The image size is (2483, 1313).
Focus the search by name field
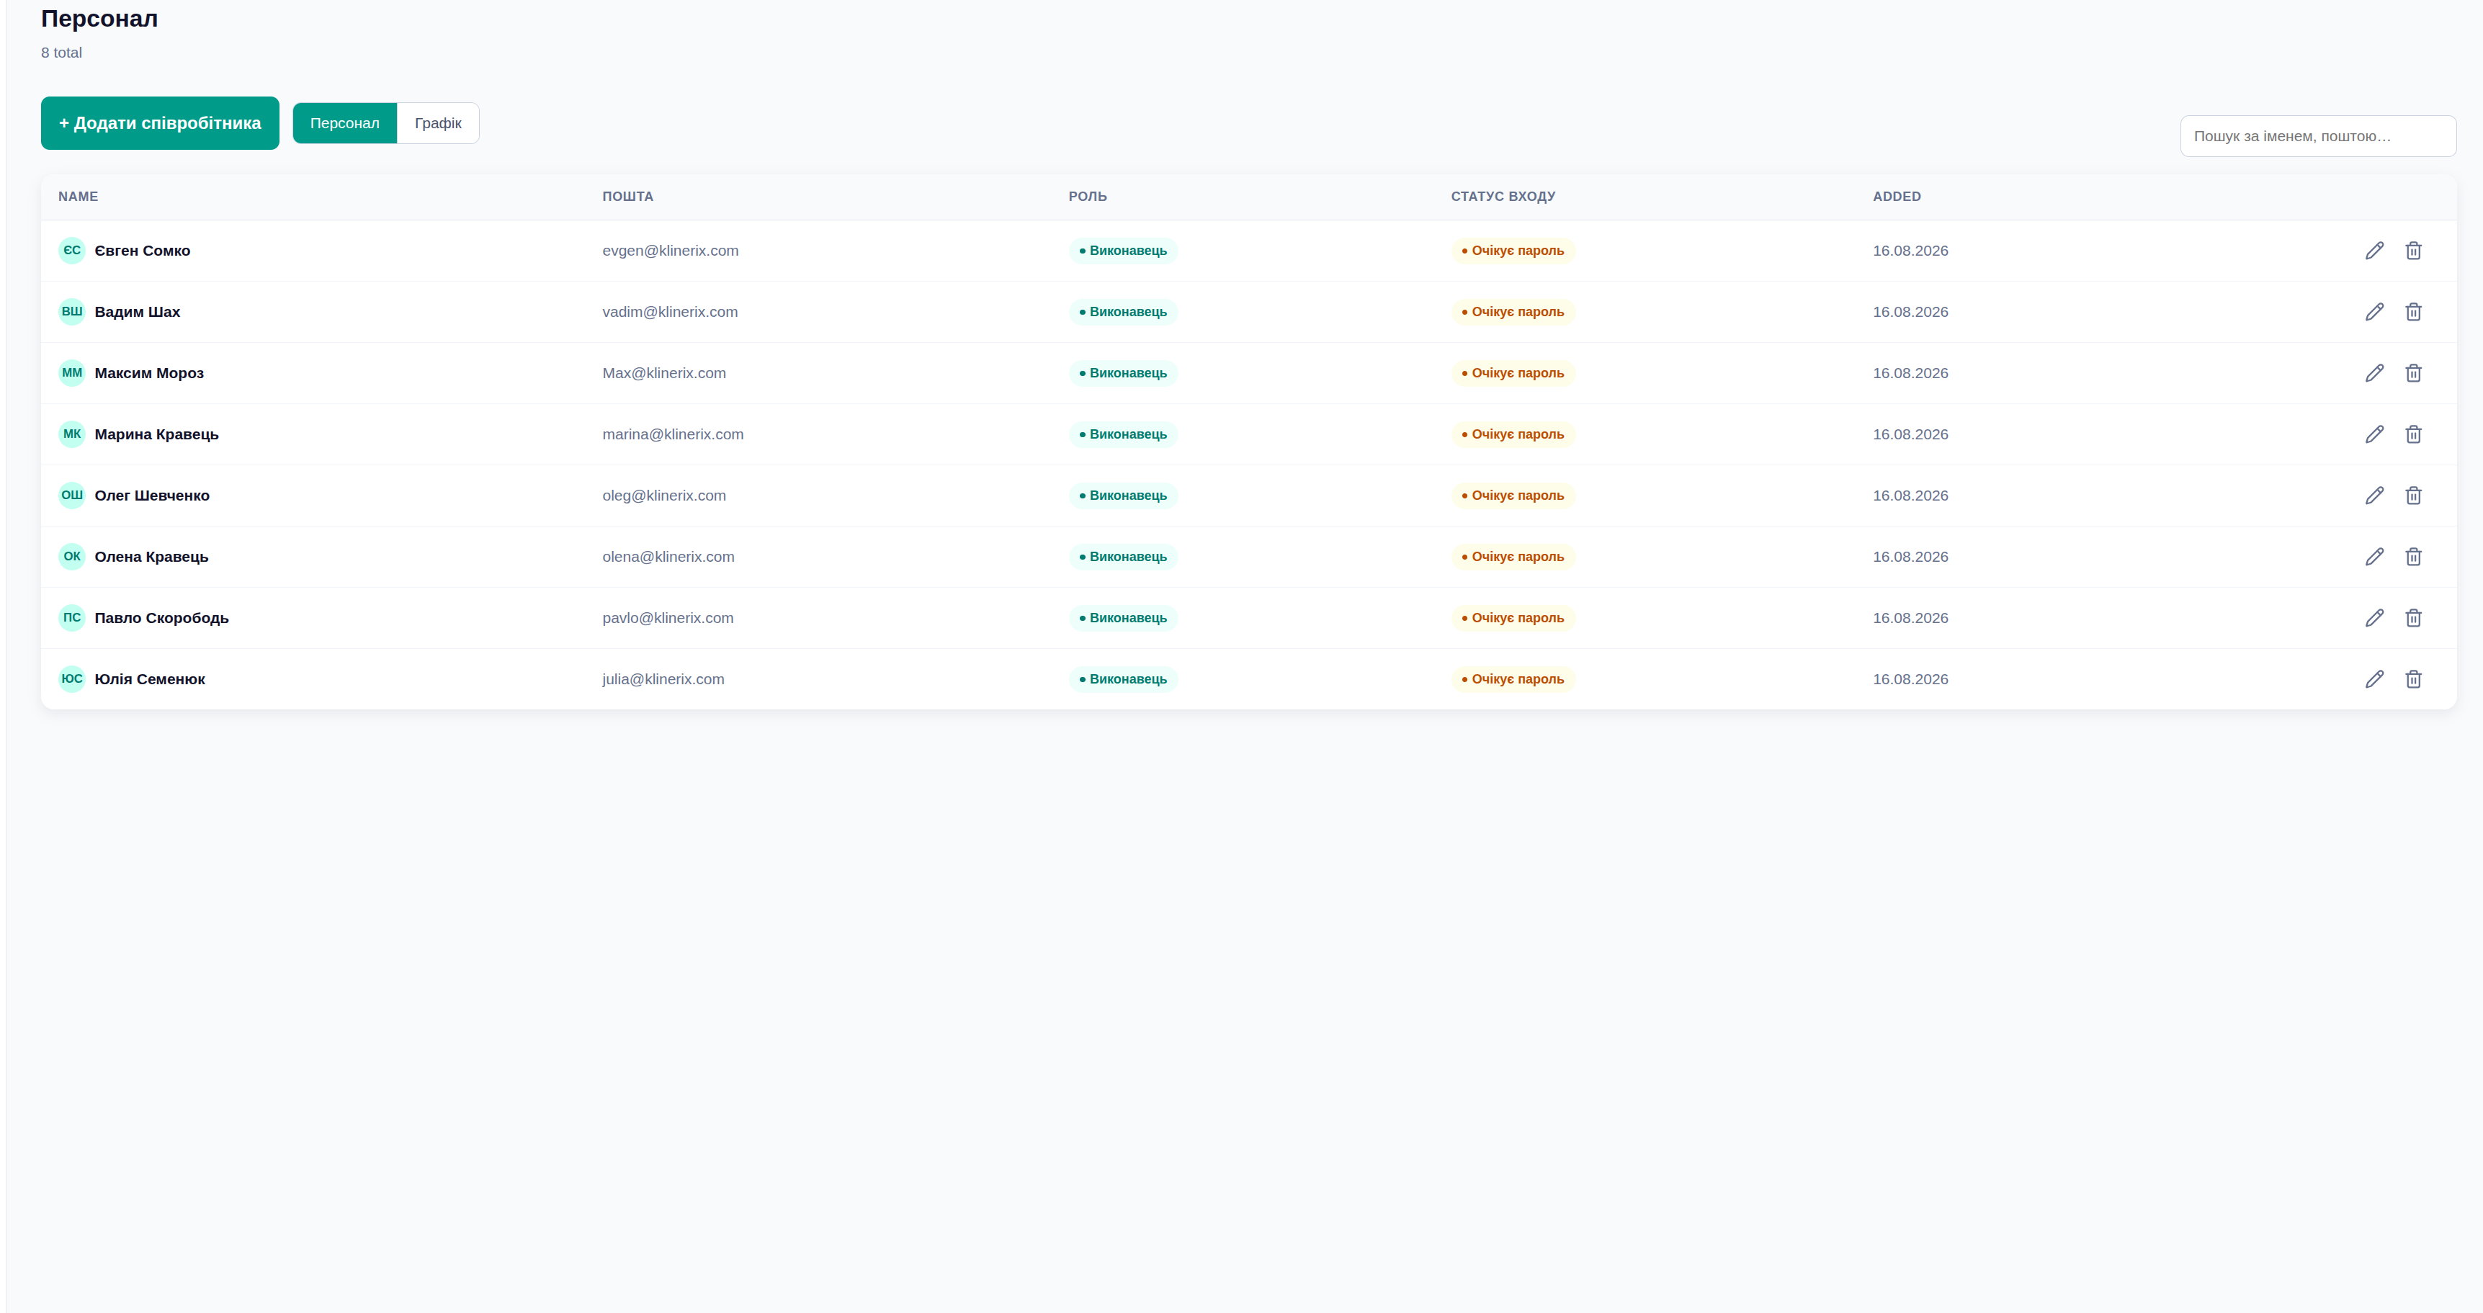(x=2318, y=136)
